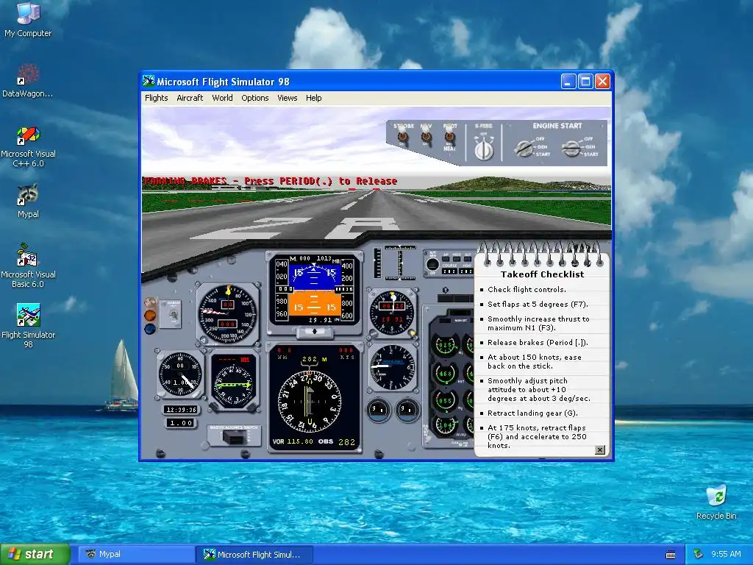
Task: Click the system tray icon beside clock
Action: click(x=699, y=555)
